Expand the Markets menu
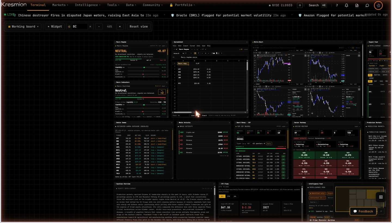 tap(61, 5)
